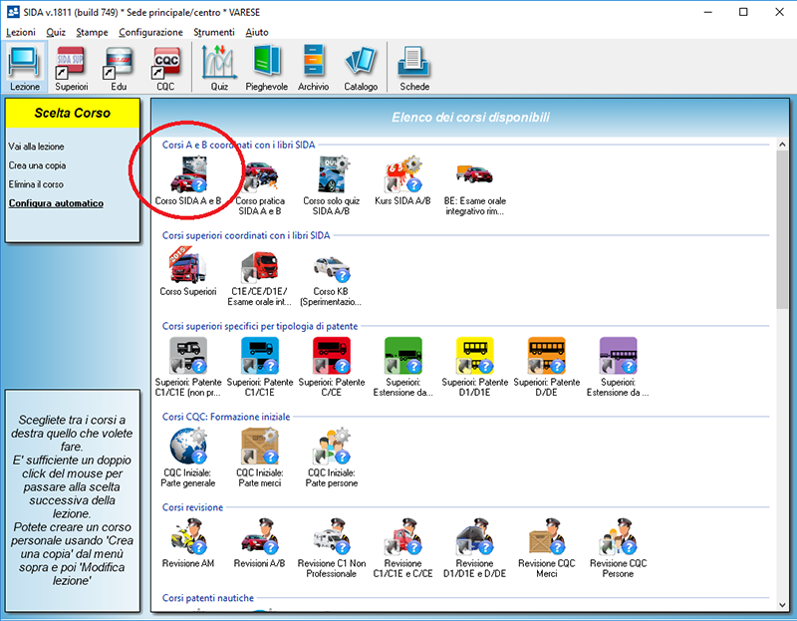
Task: Switch to the CQC toolbar section
Action: coord(164,67)
